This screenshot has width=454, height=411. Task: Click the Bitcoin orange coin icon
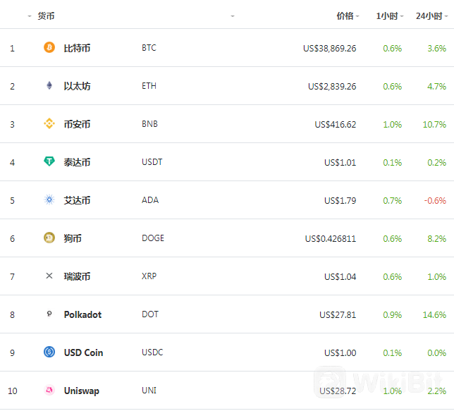tap(49, 48)
